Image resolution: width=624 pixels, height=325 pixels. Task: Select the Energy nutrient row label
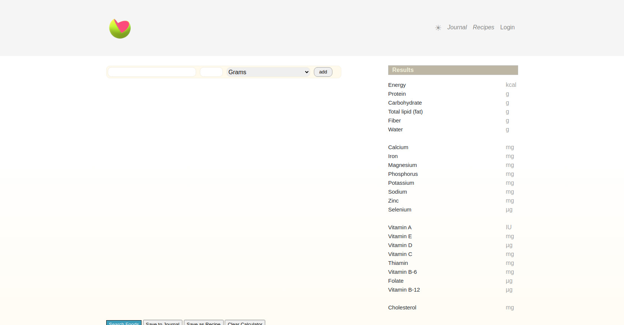pyautogui.click(x=397, y=85)
